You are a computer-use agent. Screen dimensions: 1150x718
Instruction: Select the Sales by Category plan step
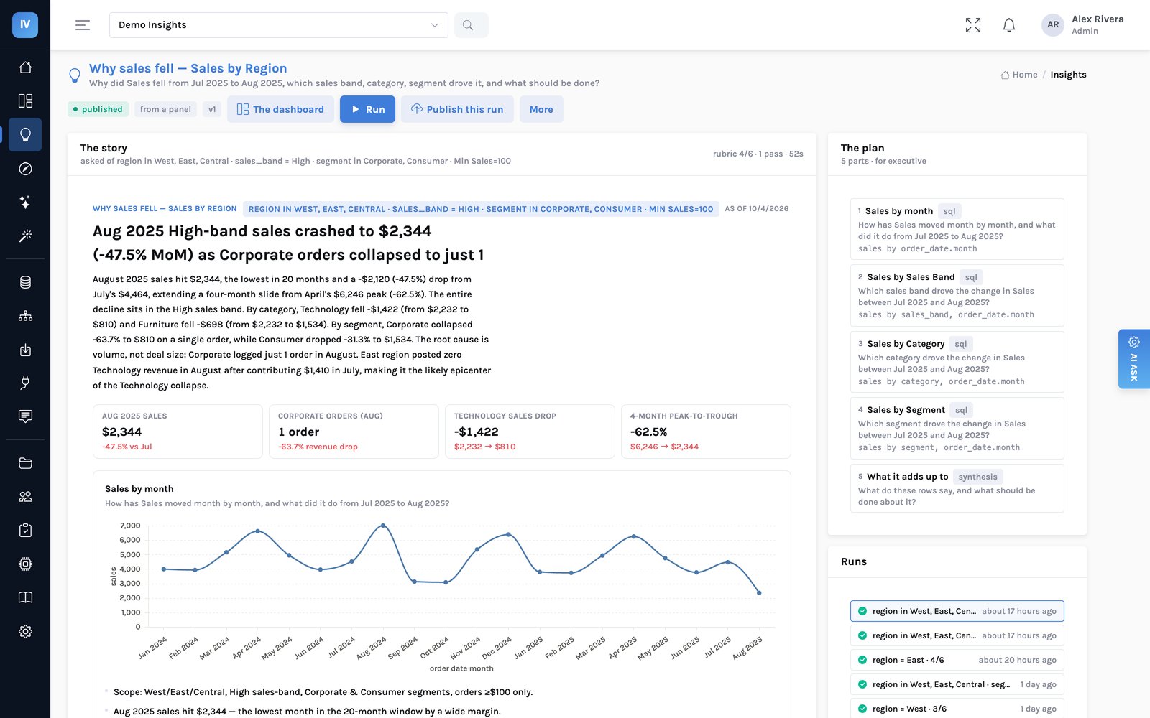pos(957,362)
